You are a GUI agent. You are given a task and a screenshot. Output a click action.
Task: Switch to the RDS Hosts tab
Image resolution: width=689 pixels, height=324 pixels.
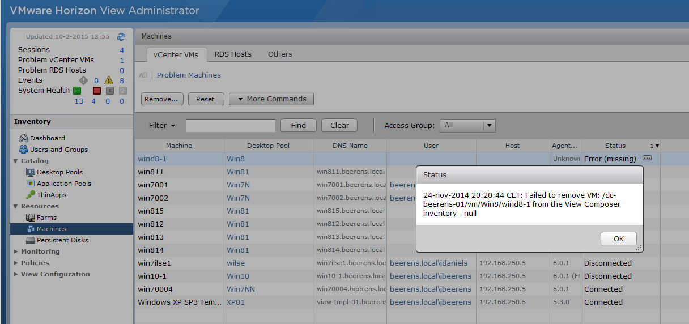pyautogui.click(x=233, y=54)
